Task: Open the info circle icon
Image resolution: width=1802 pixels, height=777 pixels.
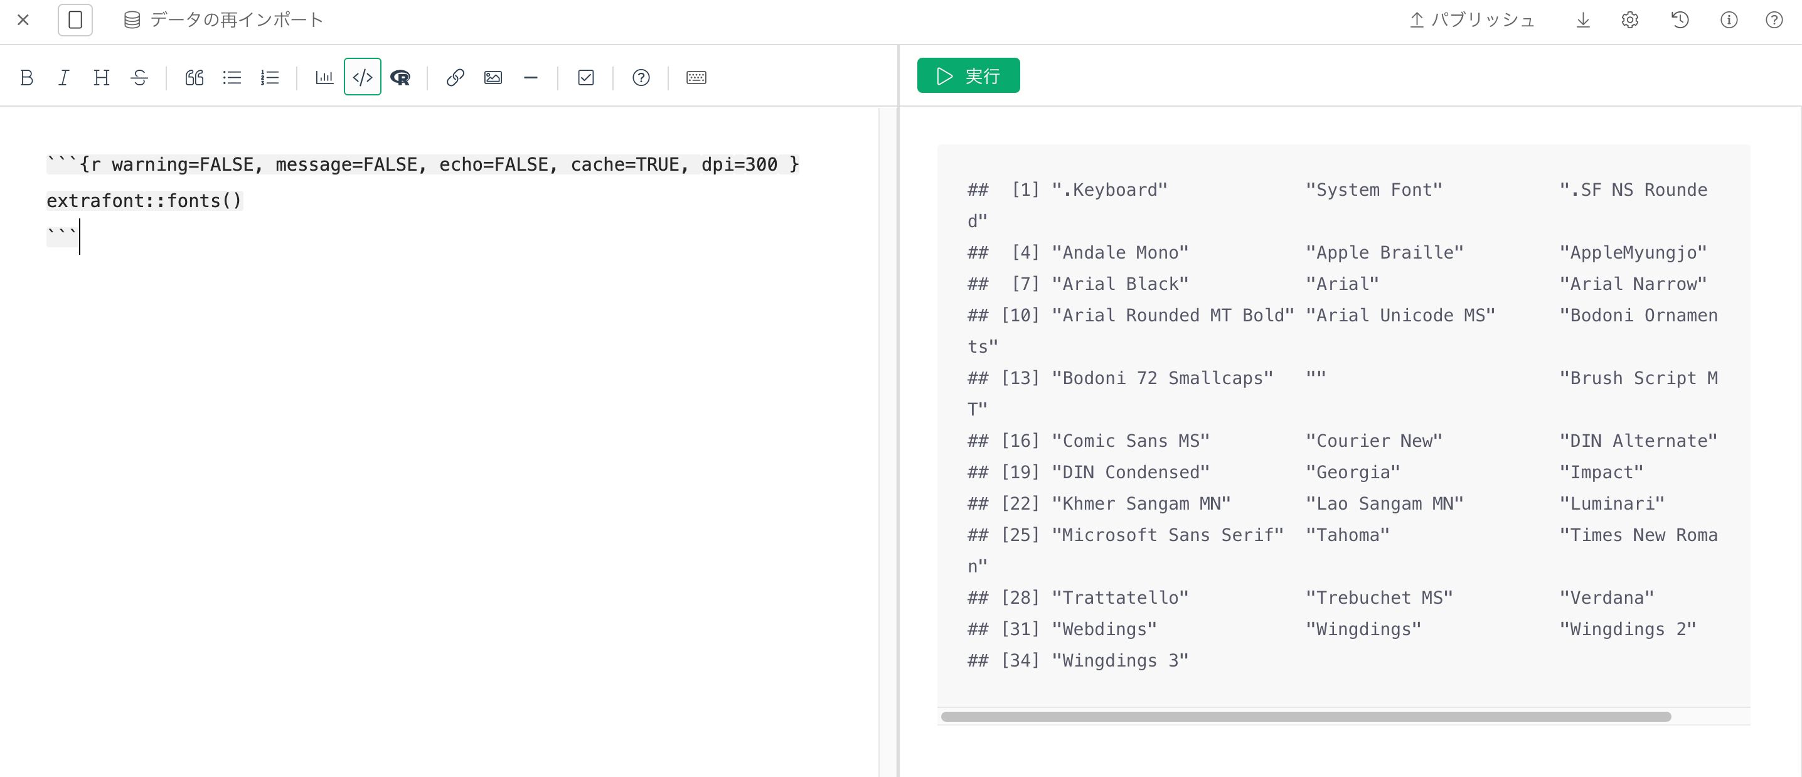Action: [x=1729, y=19]
